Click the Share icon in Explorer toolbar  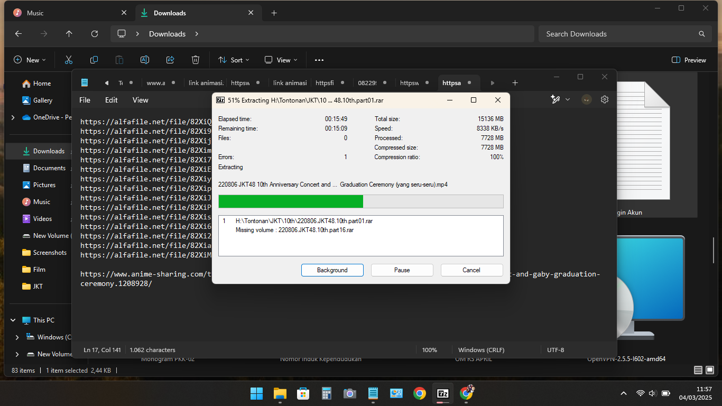click(x=170, y=60)
